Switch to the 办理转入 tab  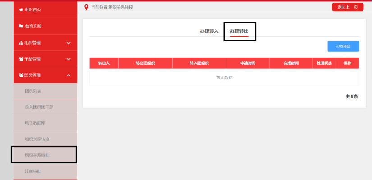[x=209, y=31]
